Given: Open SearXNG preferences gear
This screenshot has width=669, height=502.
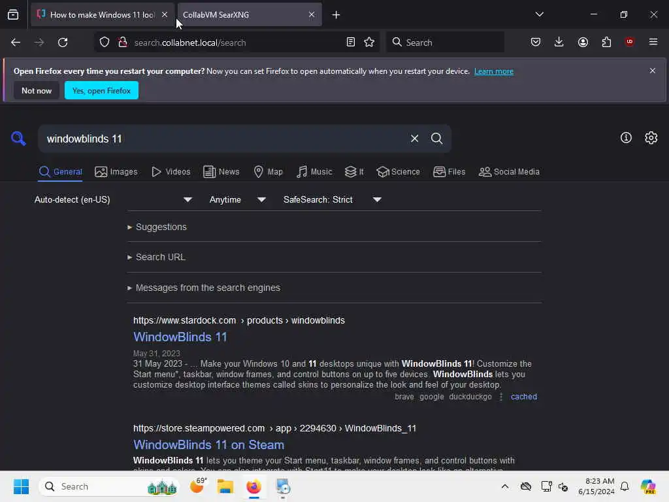Looking at the screenshot, I should (651, 137).
